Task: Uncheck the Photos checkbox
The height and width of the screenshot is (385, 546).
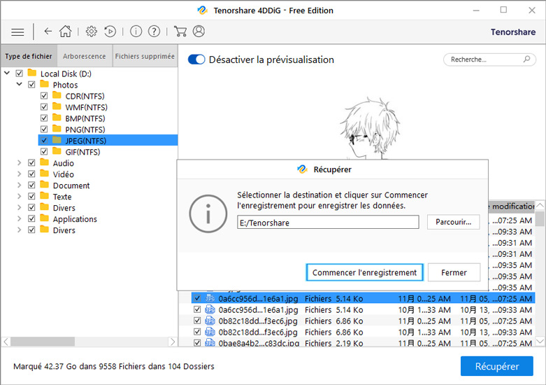Action: (x=31, y=85)
